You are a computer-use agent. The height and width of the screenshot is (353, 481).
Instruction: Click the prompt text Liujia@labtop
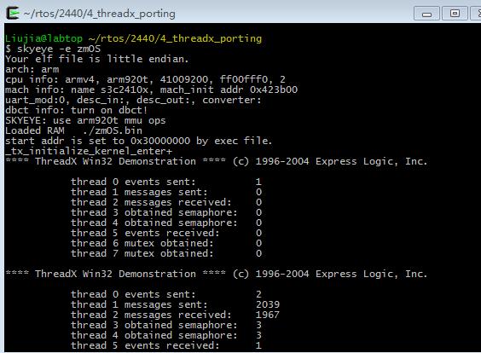point(43,38)
